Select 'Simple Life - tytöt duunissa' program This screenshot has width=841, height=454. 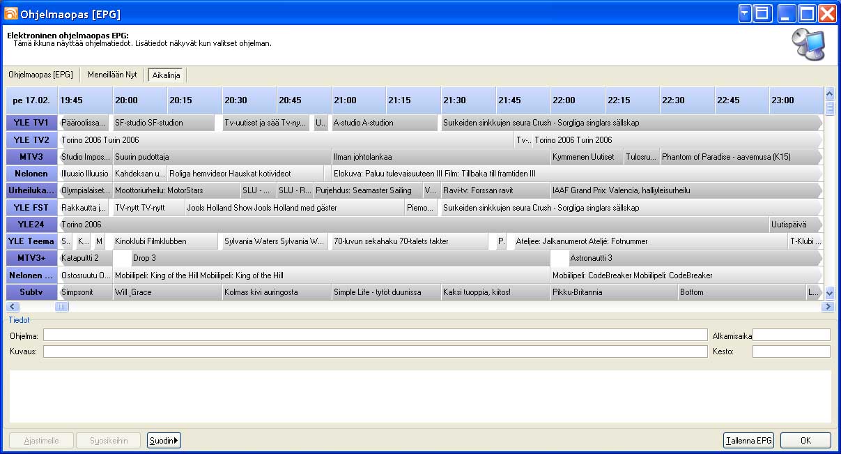(386, 292)
